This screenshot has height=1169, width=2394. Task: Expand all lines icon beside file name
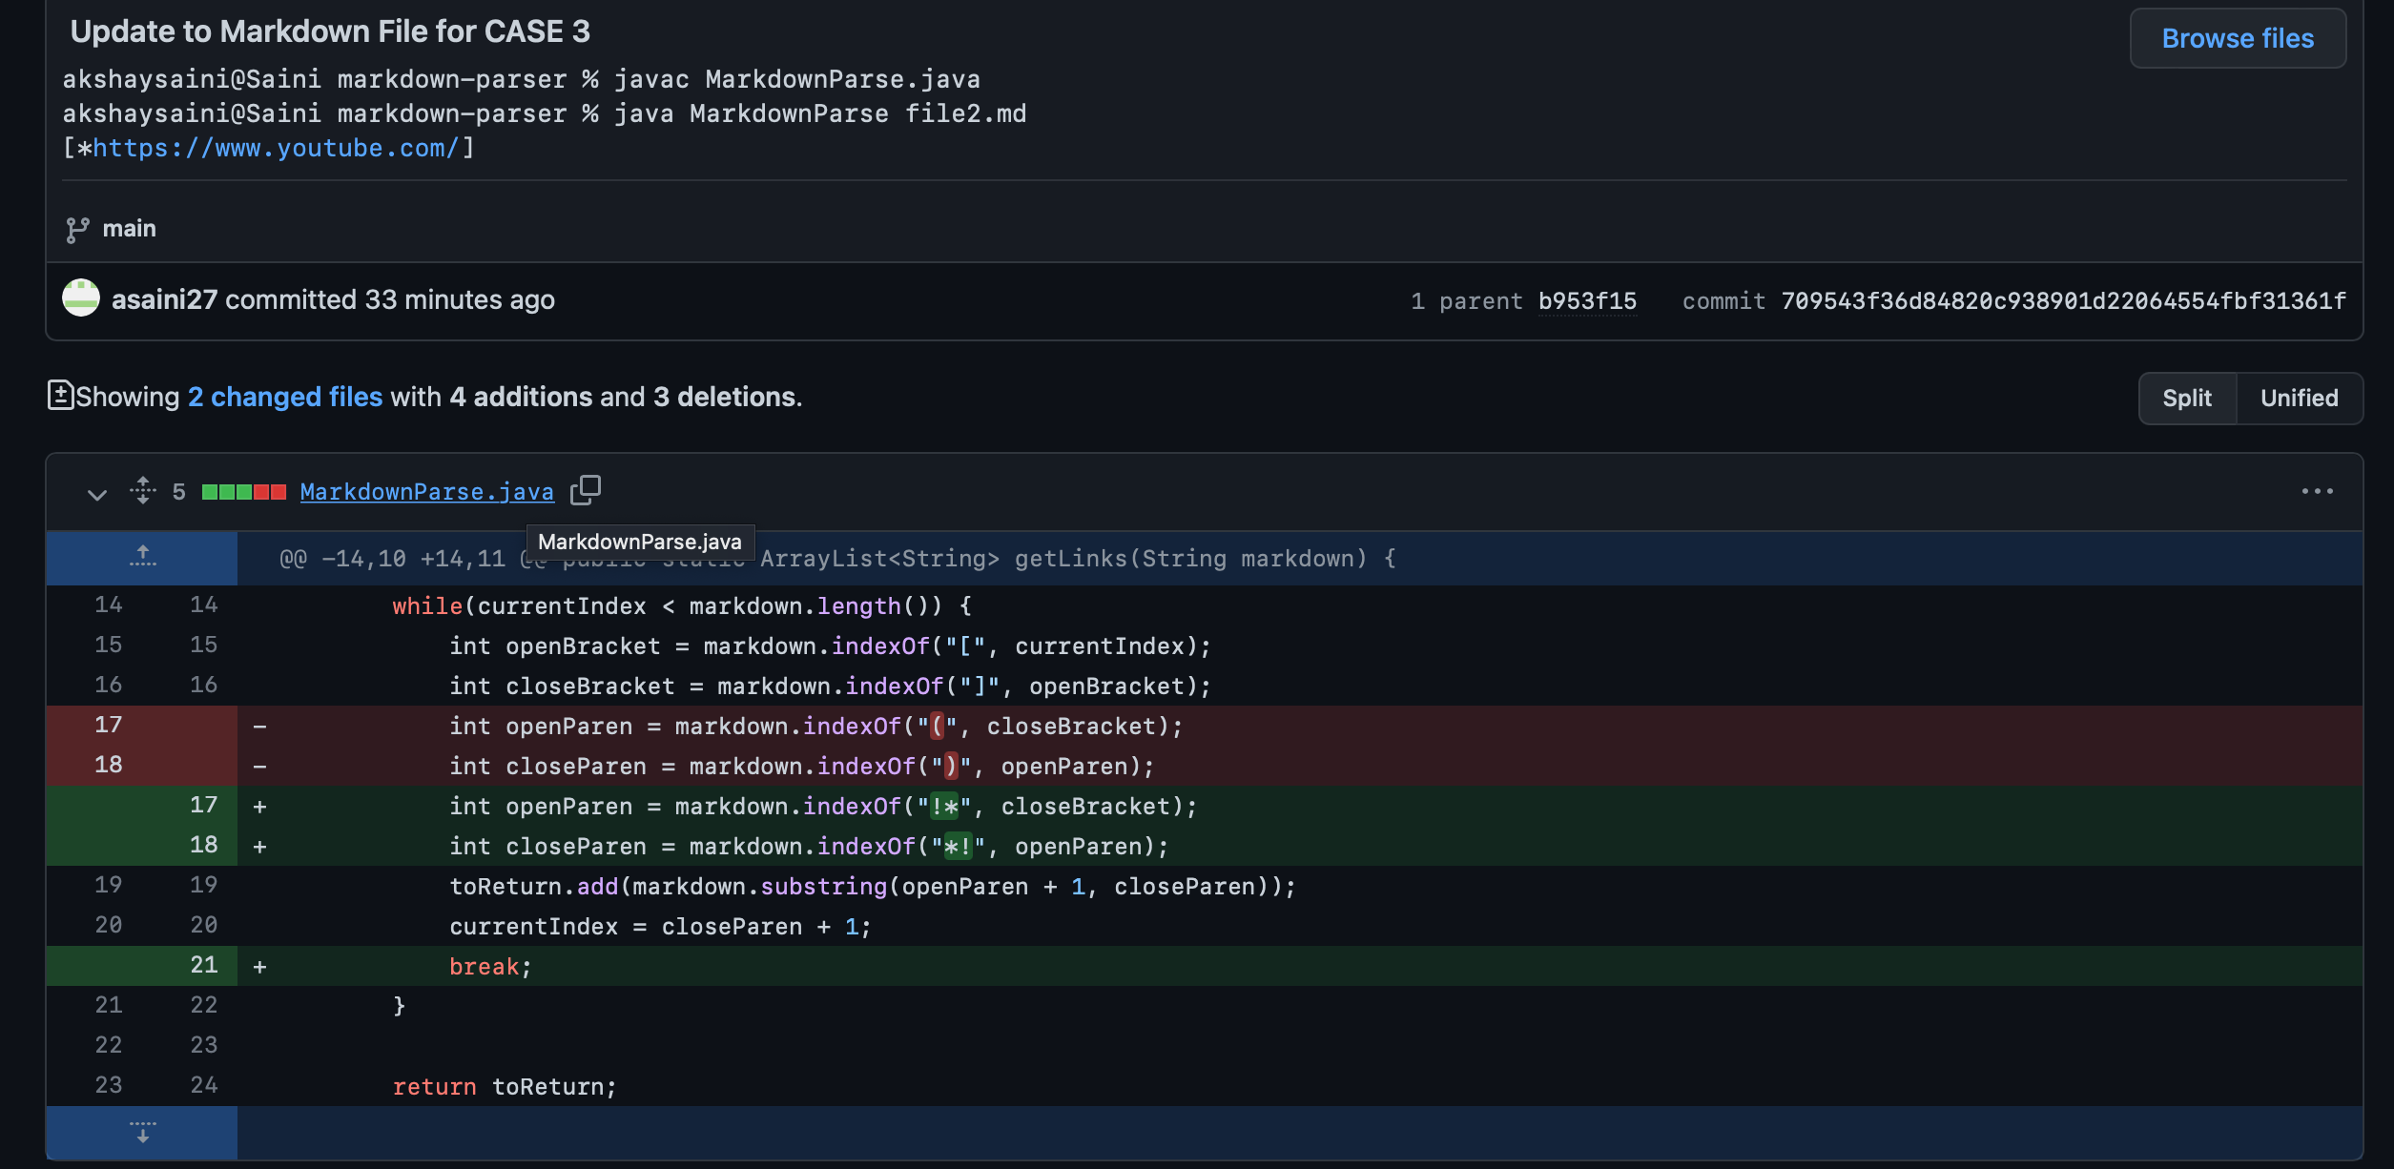(x=143, y=491)
